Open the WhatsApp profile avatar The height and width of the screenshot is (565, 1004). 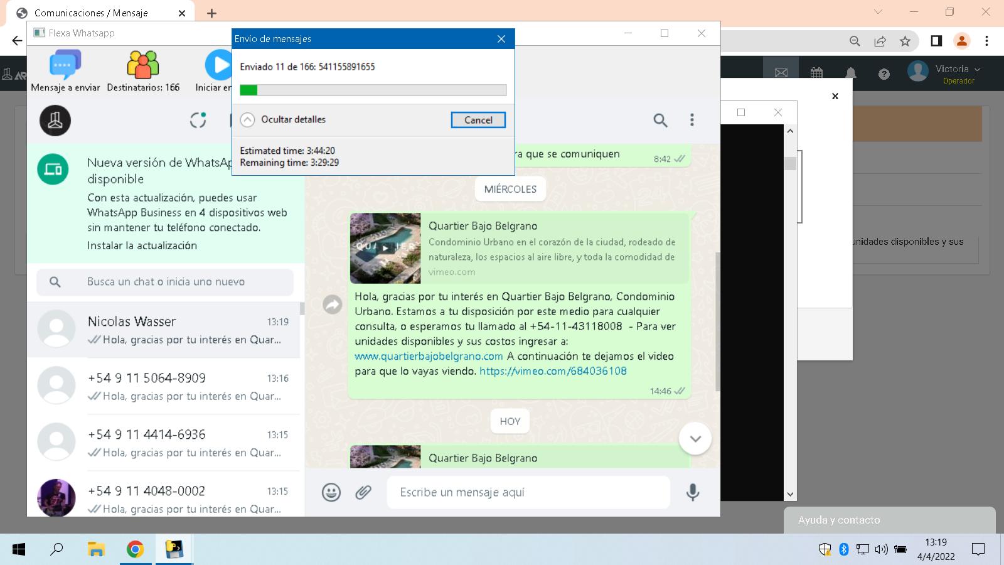[55, 120]
